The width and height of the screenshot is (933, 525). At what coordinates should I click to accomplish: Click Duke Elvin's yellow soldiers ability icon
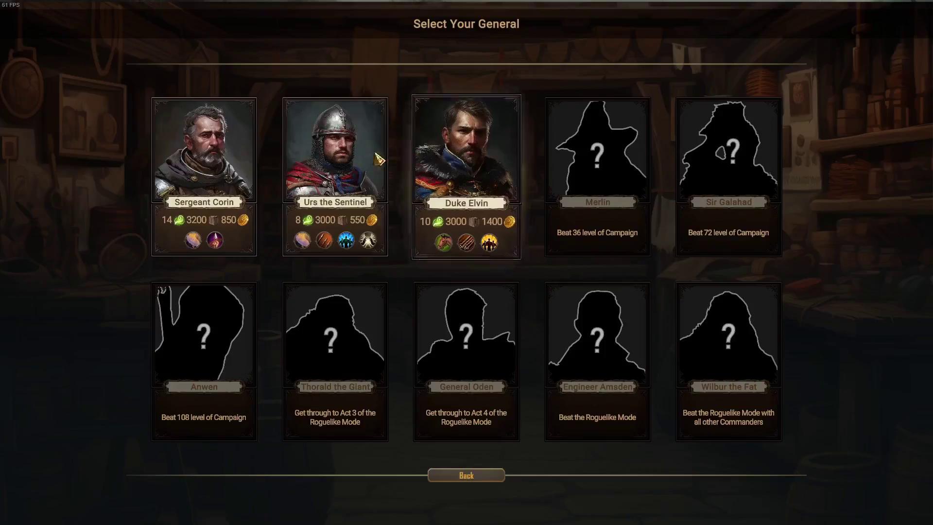(489, 242)
